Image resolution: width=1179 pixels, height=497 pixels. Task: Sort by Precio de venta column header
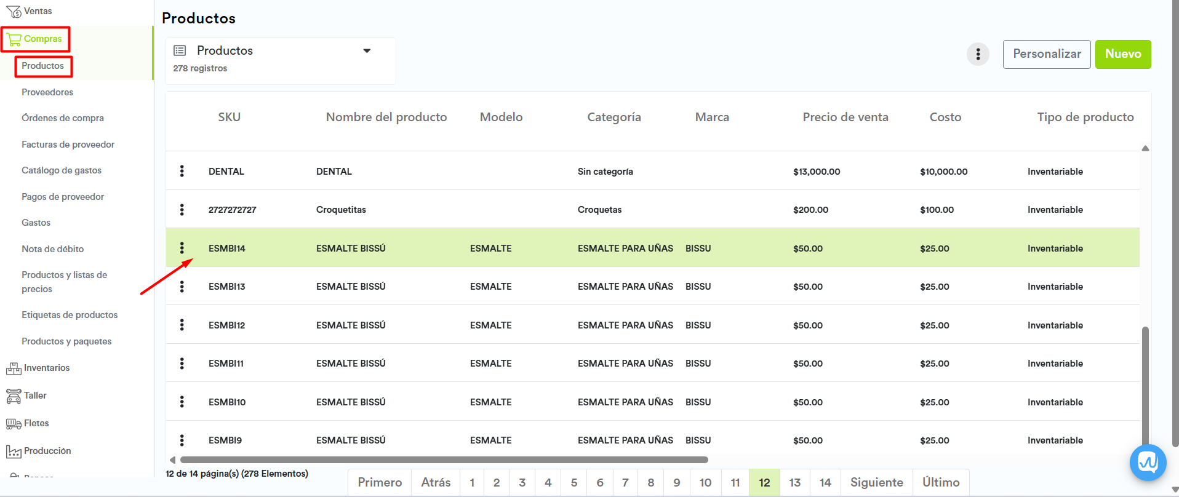(845, 117)
